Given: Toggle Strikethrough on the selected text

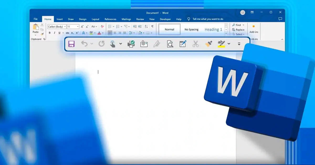Looking at the screenshot, I should tap(67, 32).
